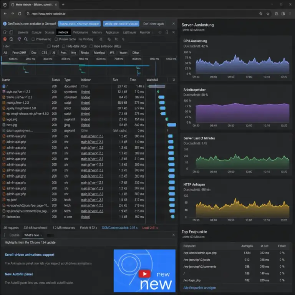Play the Chrome new video
Screen dimensions: 295x295
click(x=144, y=274)
